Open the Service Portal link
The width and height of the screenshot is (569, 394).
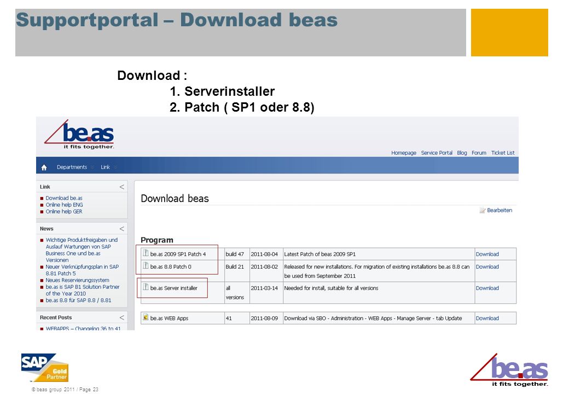click(x=437, y=153)
